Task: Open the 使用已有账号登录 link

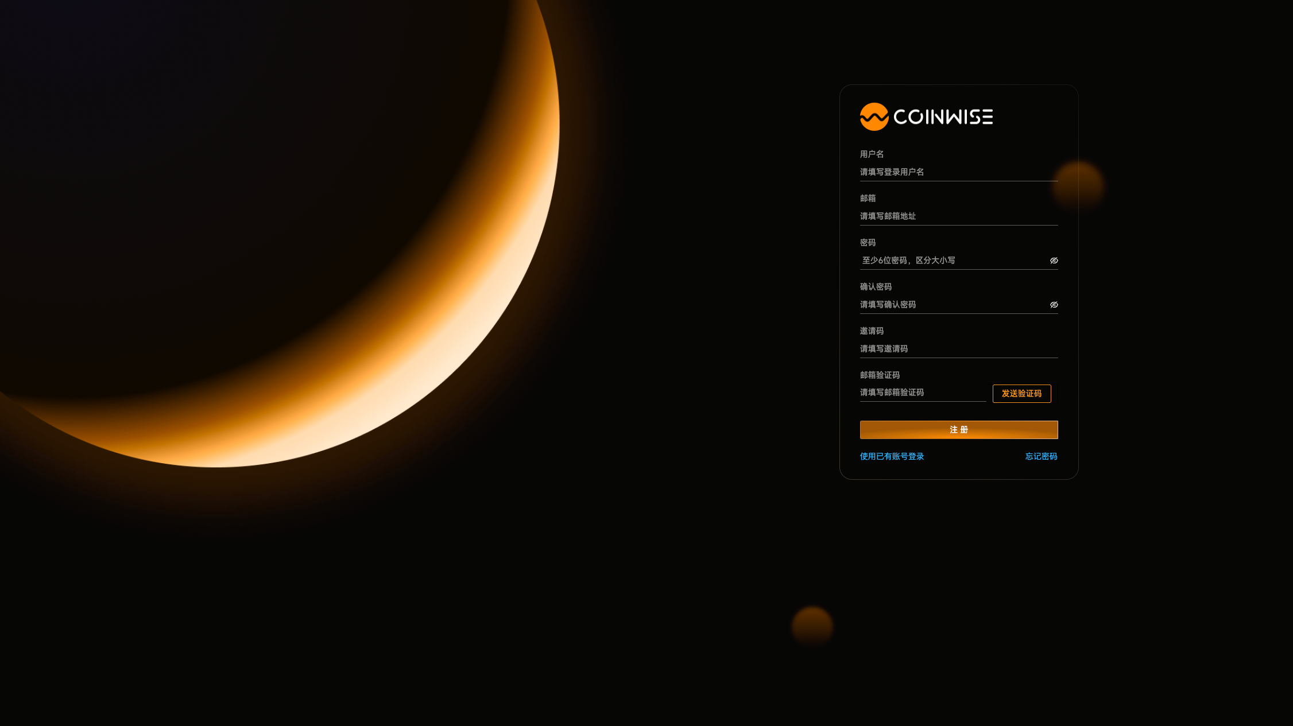Action: click(892, 456)
